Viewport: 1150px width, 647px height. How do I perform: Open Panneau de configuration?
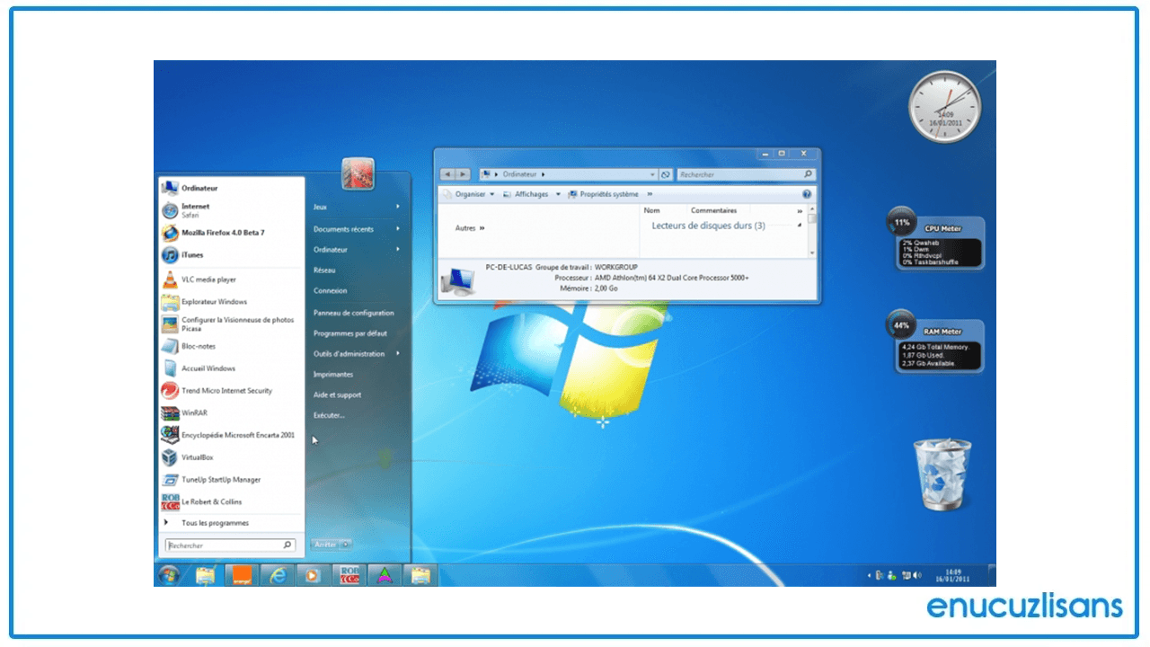coord(354,313)
